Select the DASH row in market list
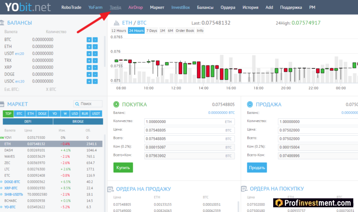The image size is (358, 212). (9, 150)
